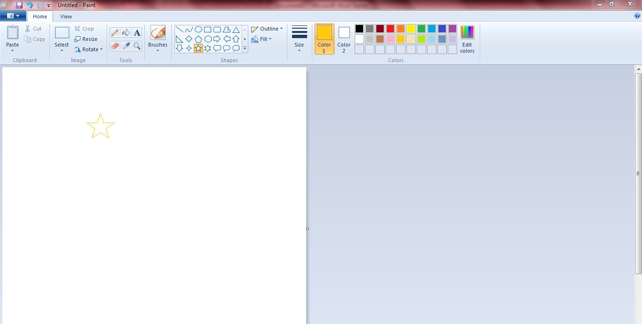This screenshot has width=642, height=324.
Task: Select the Magnifier tool
Action: pos(137,46)
